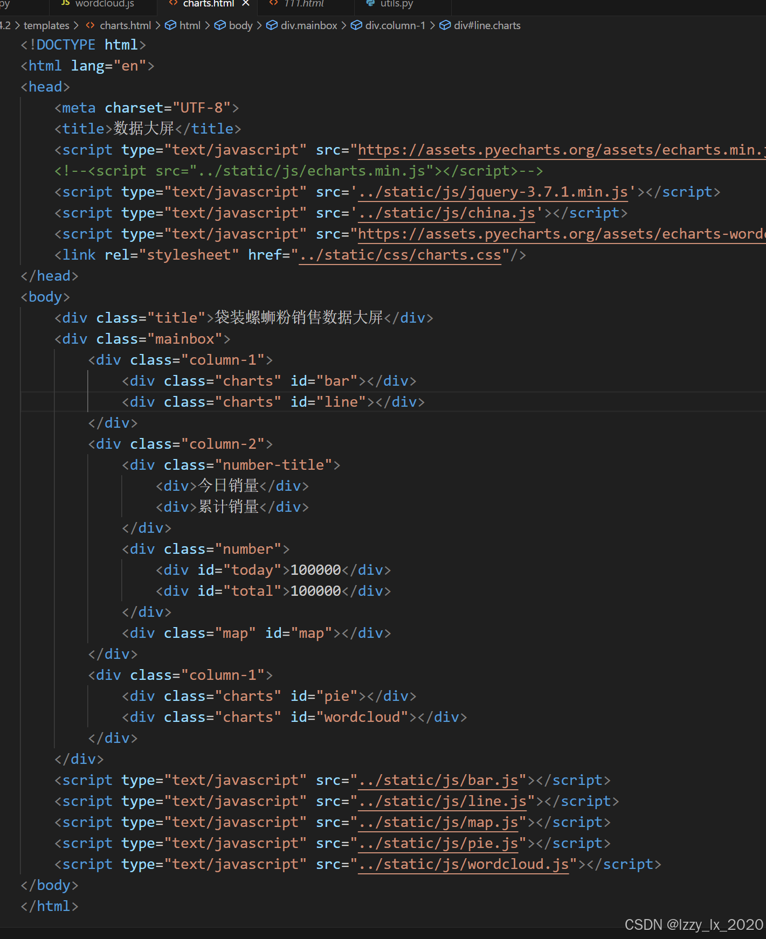The height and width of the screenshot is (939, 766).
Task: Follow the ../static/js/china.js link
Action: (446, 213)
